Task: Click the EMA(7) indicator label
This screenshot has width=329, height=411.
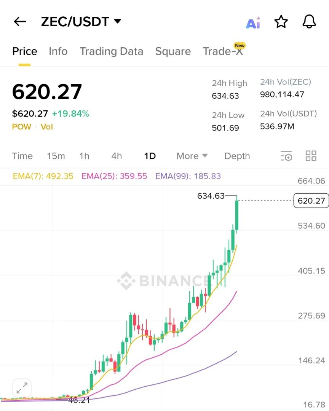Action: coord(43,176)
